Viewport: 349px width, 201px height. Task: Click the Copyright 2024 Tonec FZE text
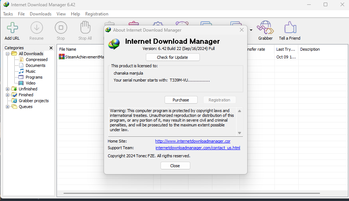pyautogui.click(x=149, y=156)
